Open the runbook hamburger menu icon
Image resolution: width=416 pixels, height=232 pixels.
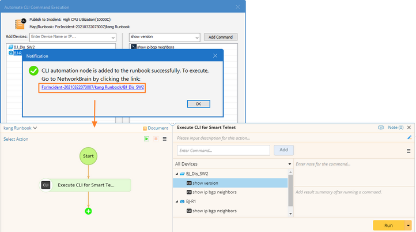(164, 139)
